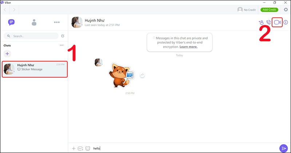The image size is (291, 153).
Task: Start a voice call
Action: pyautogui.click(x=268, y=22)
